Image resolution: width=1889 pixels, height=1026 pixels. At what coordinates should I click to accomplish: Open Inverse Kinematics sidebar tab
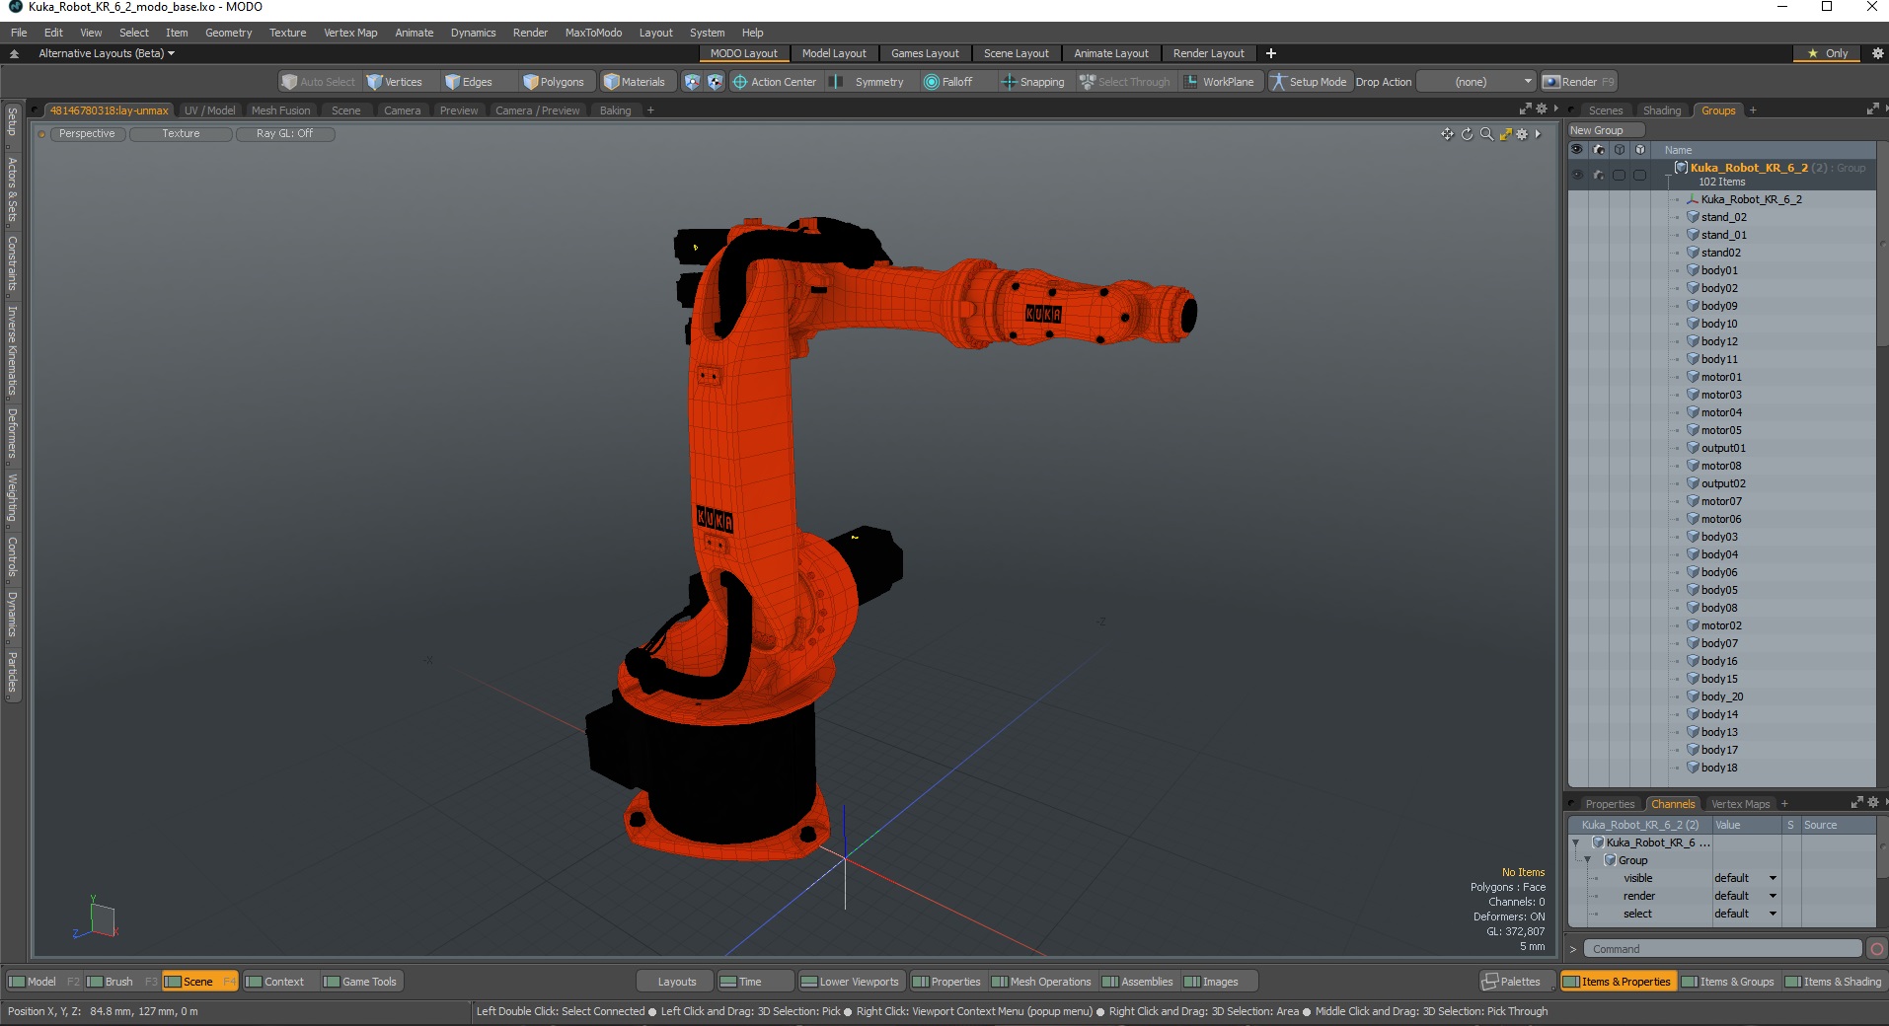12,350
